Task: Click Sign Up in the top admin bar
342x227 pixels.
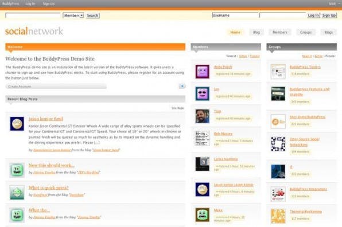Action: (49, 3)
